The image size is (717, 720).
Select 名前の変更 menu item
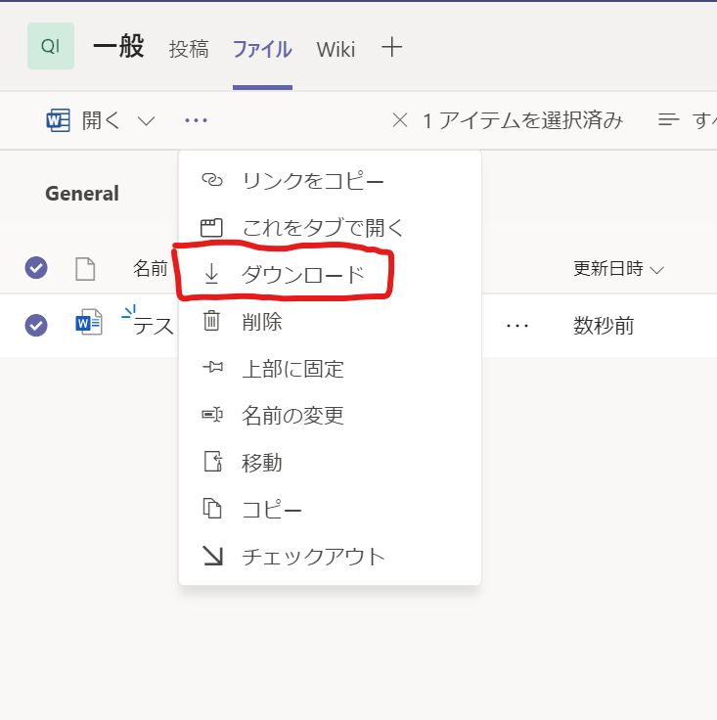tap(330, 416)
